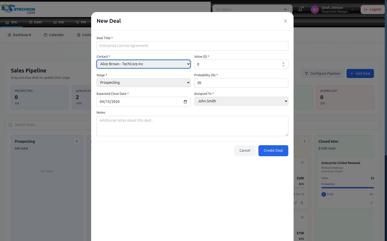
Task: Edit Enterprise Global Renewal deal via pencil icon
Action: 371,203
